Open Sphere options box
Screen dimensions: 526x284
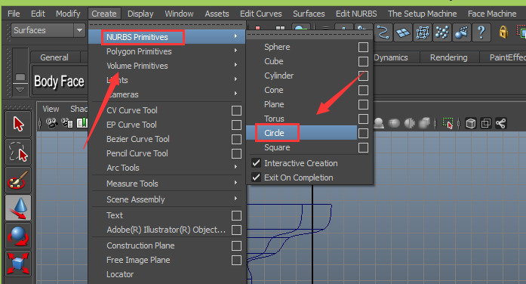point(363,47)
